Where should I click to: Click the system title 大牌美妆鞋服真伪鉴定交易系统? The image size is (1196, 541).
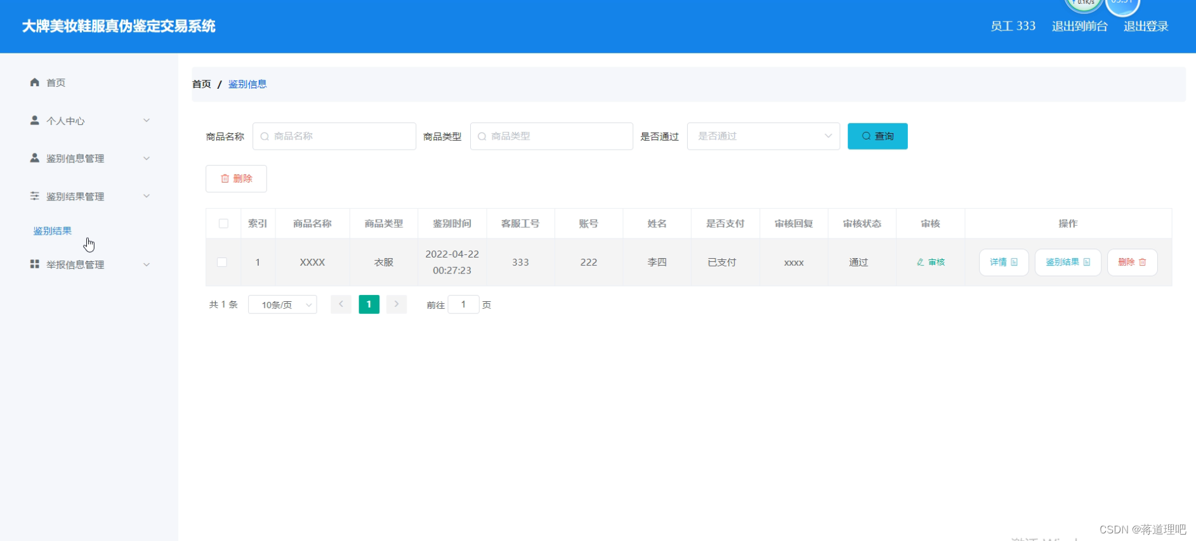point(119,26)
